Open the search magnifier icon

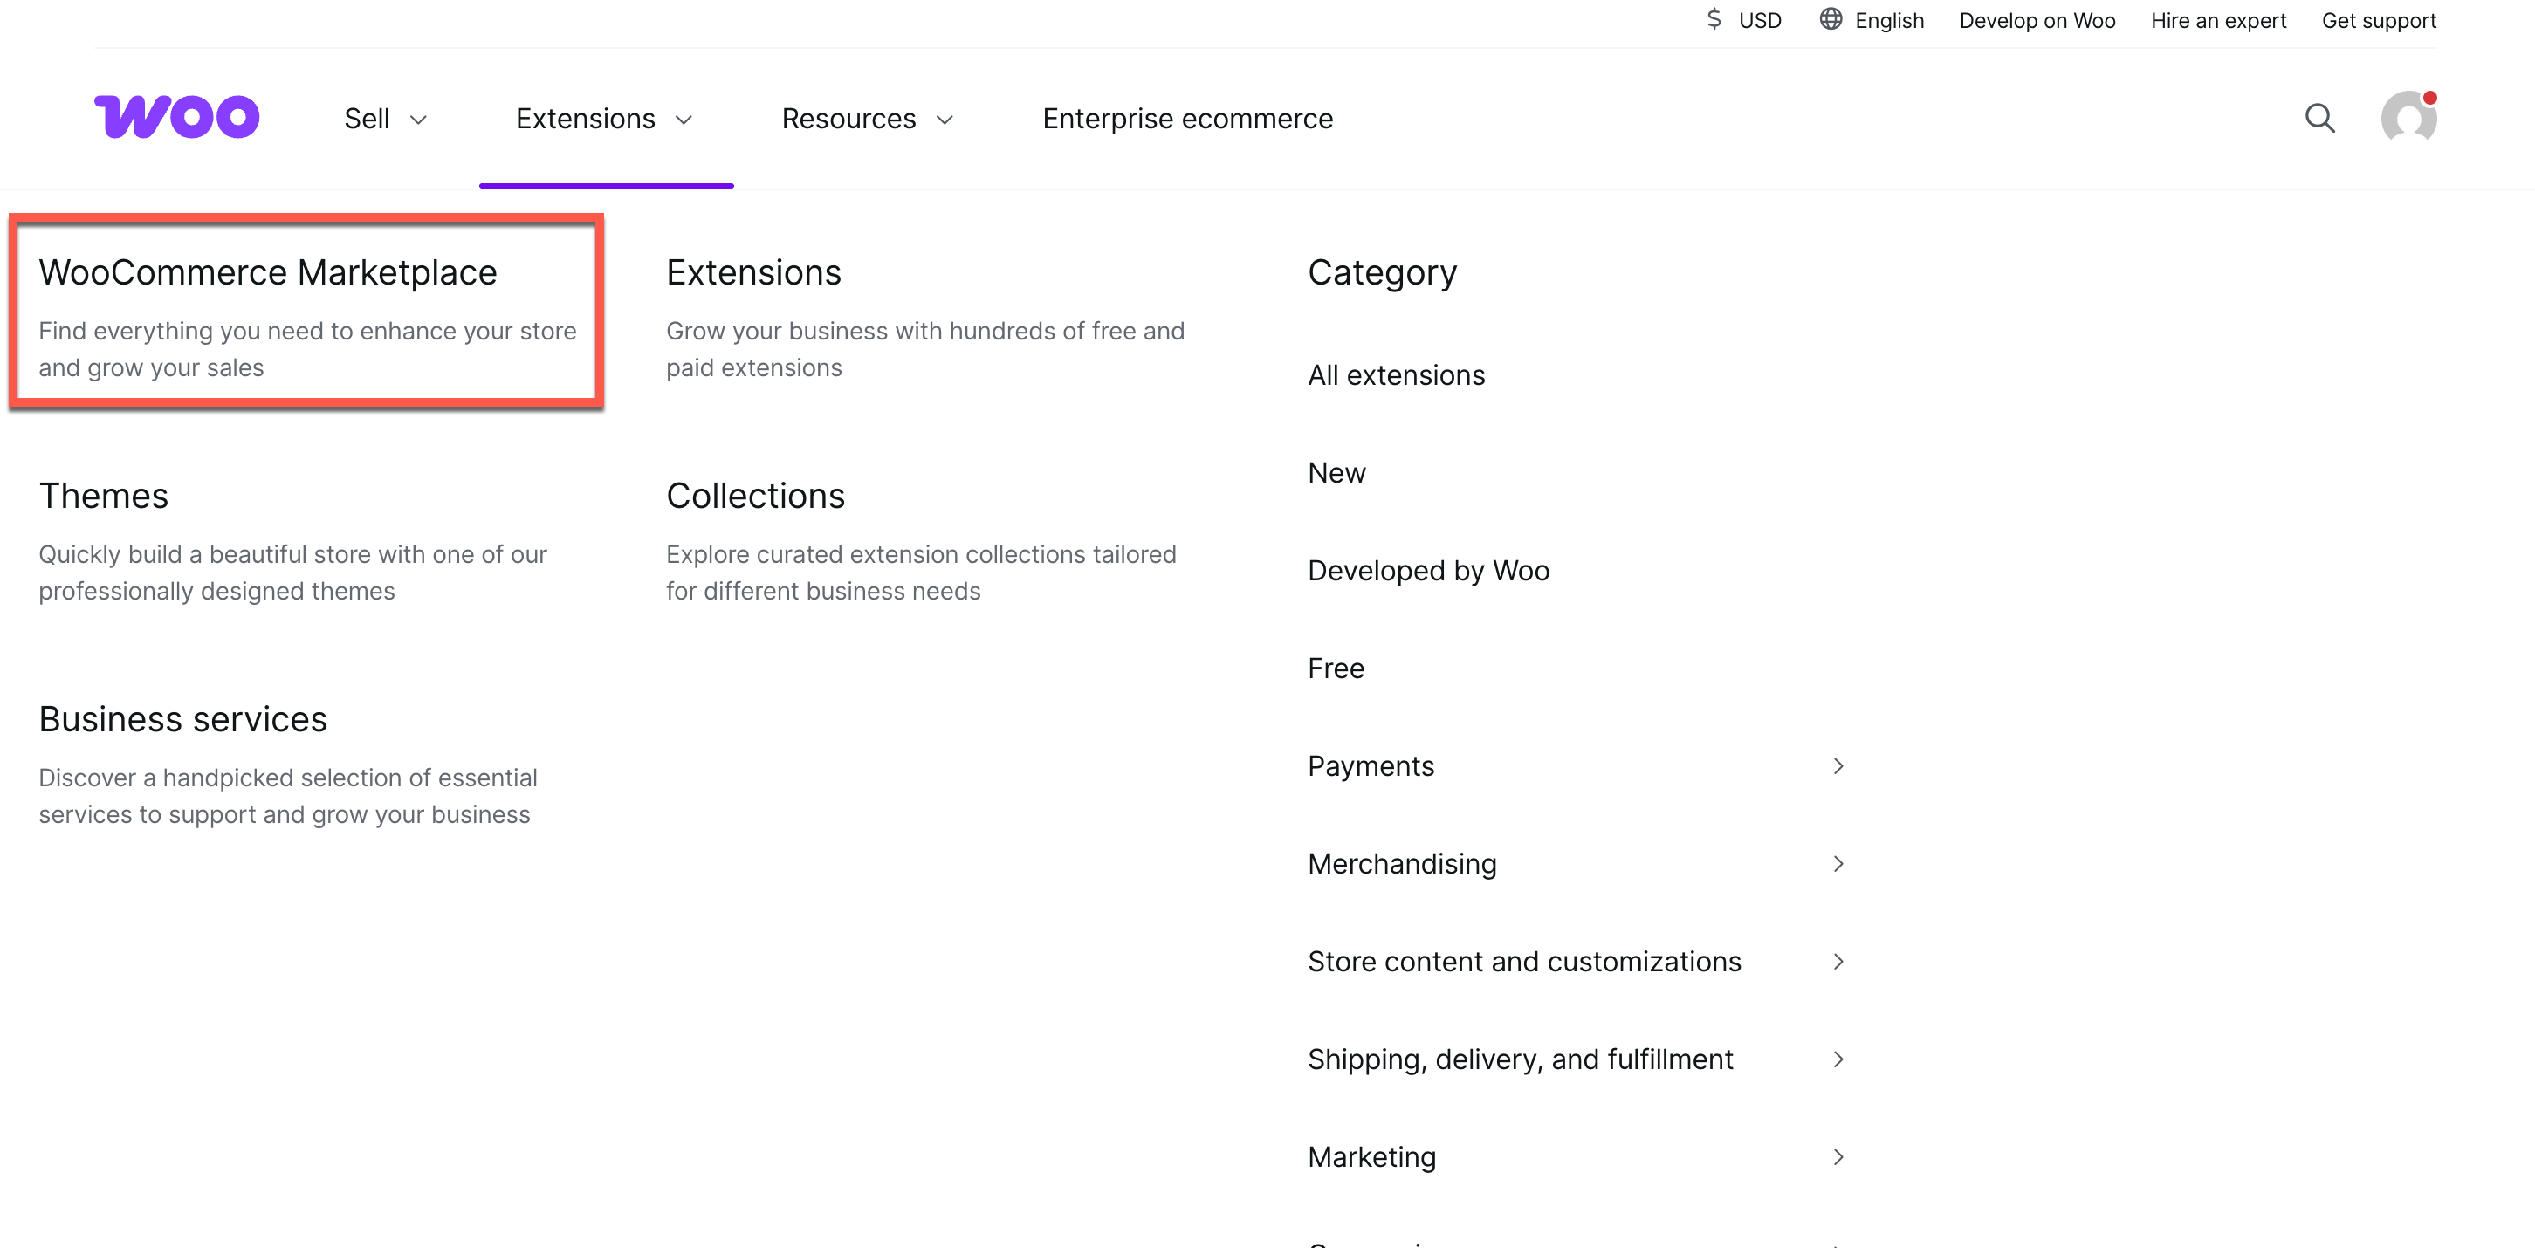coord(2319,118)
